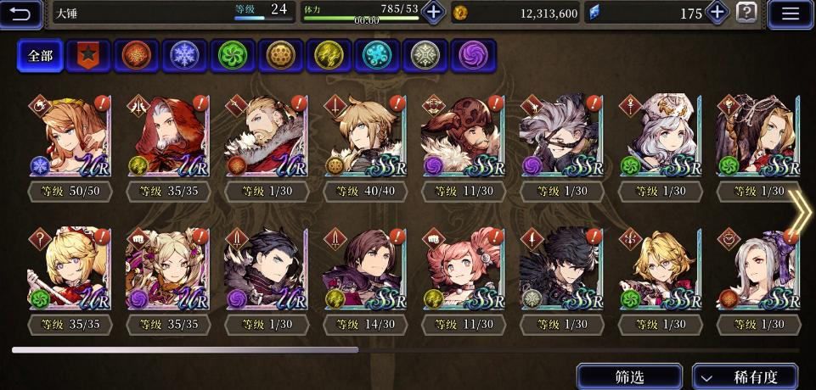Add stamina with the plus icon
The image size is (816, 390).
(433, 12)
